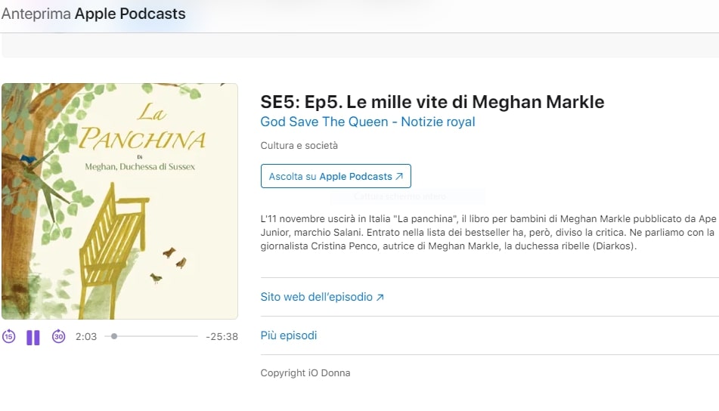Click external arrow beside Sito web dell'episodio

(x=380, y=298)
